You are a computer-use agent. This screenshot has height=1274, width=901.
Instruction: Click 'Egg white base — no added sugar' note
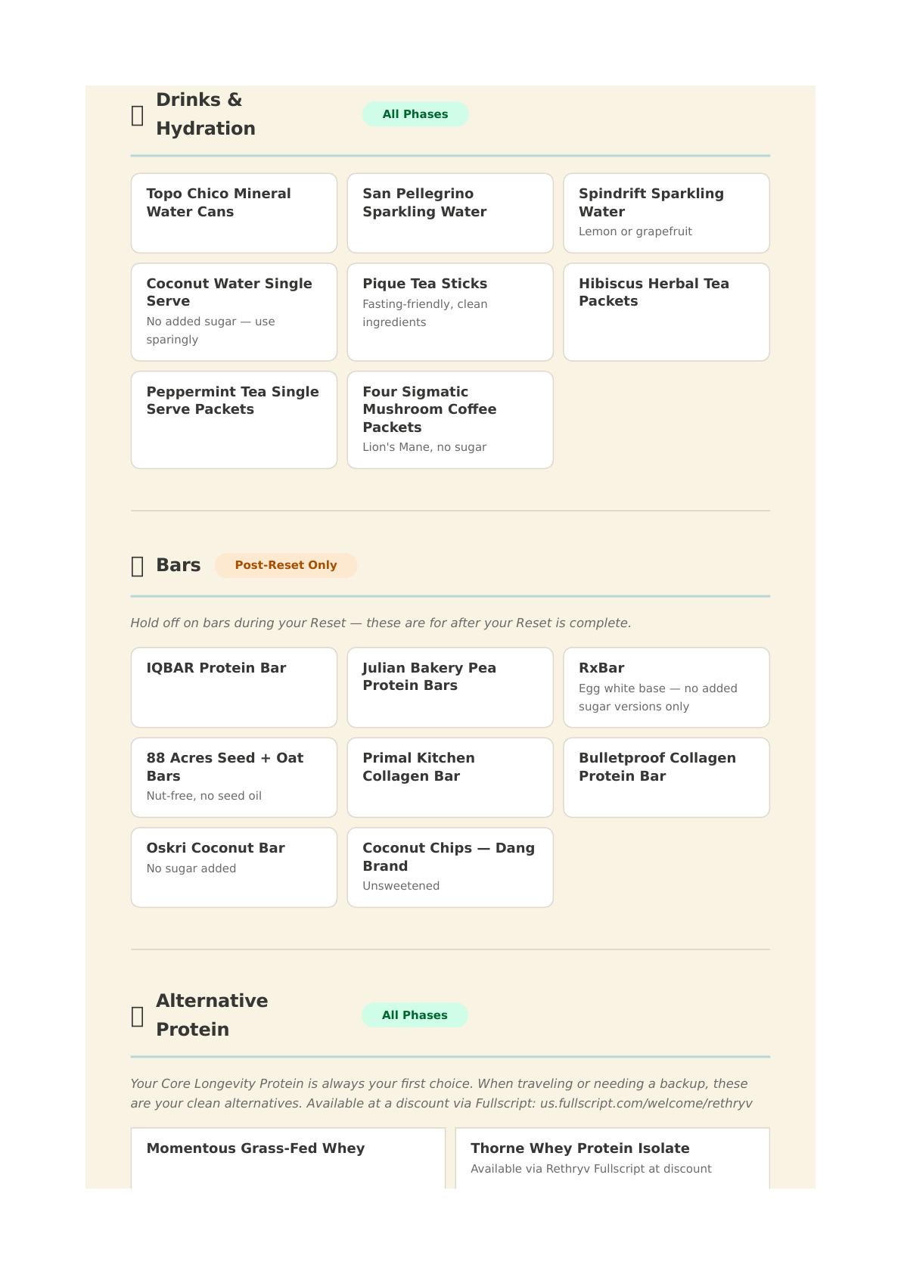[658, 698]
